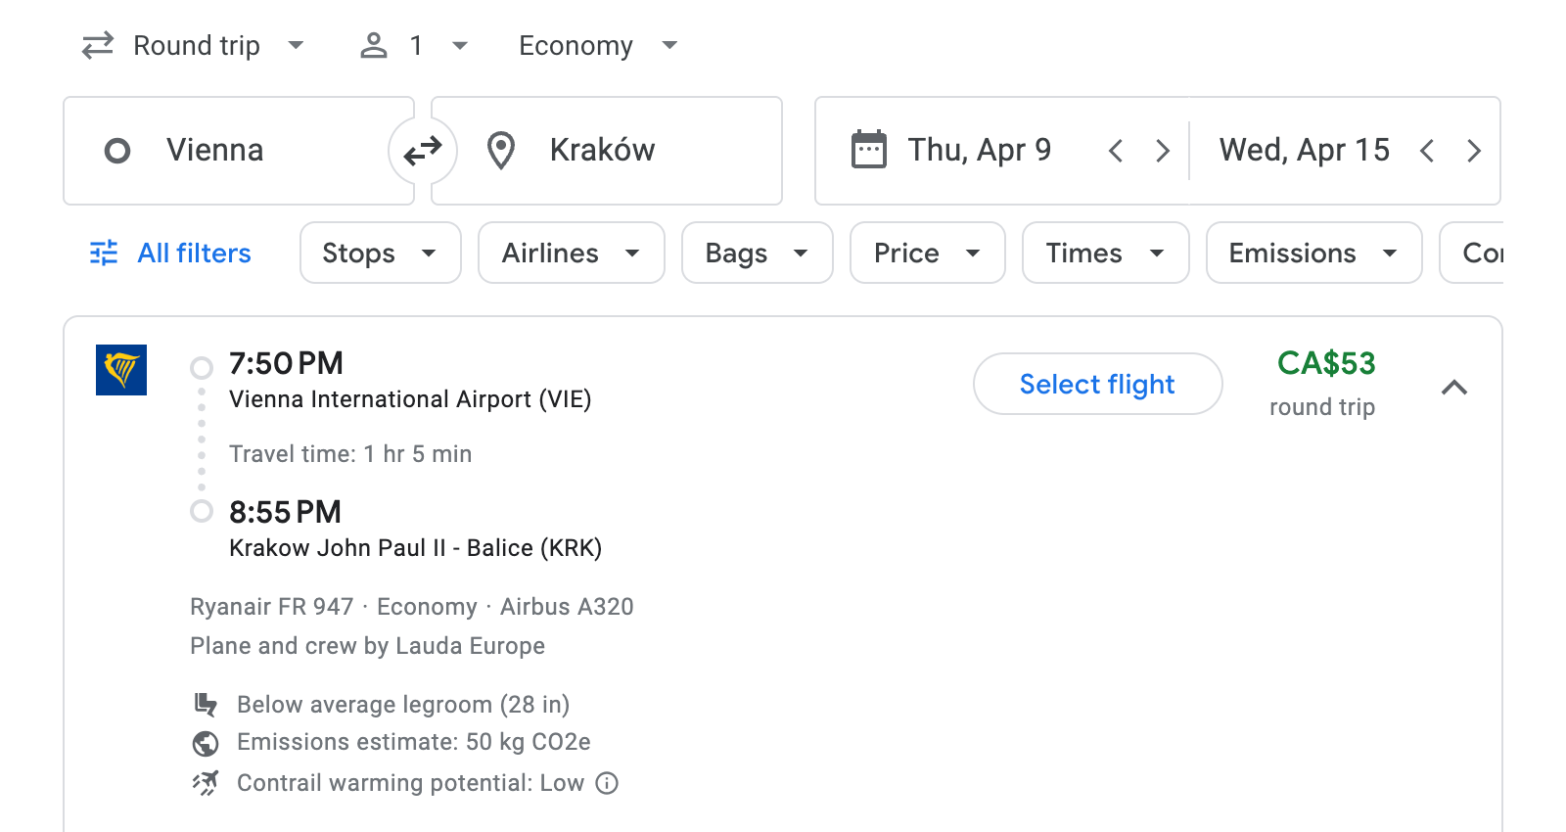Open the Bags filter dropdown
Image resolution: width=1566 pixels, height=832 pixels.
coord(757,253)
